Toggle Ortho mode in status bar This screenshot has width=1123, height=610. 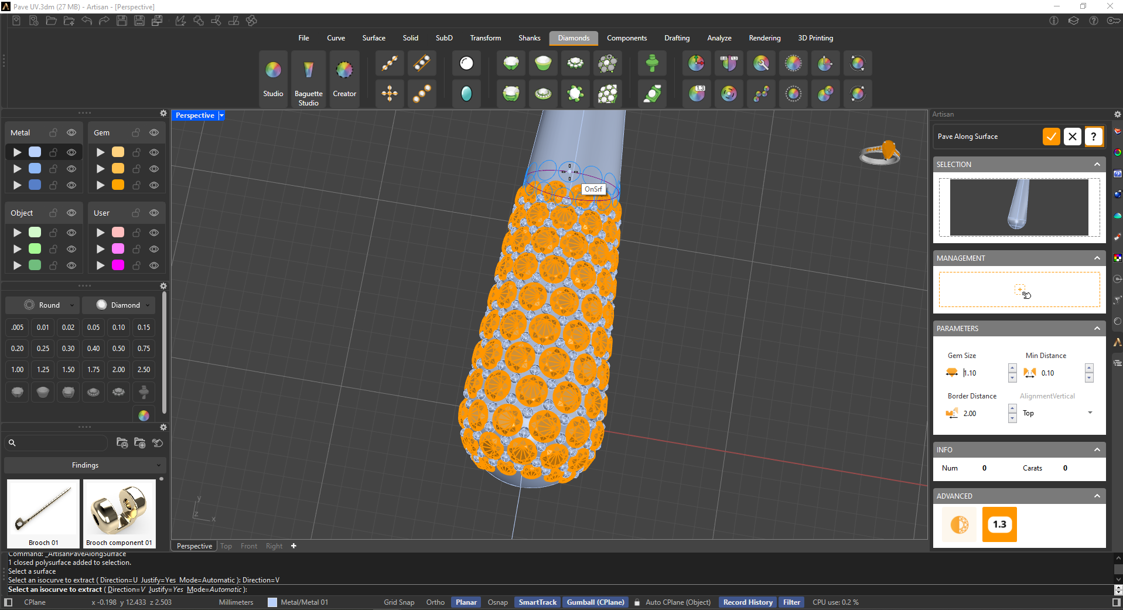point(435,602)
